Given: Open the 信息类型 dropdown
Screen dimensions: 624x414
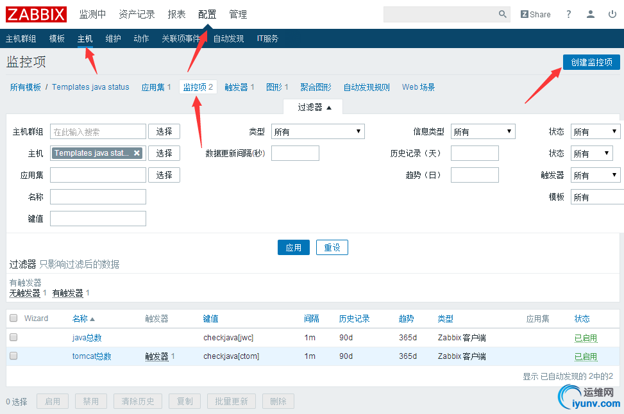Looking at the screenshot, I should (x=483, y=131).
